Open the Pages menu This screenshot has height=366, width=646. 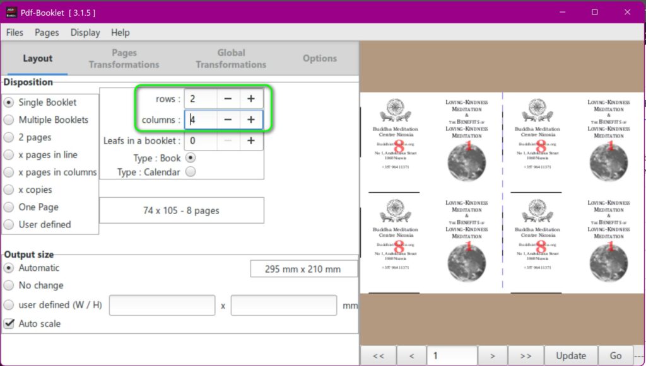47,33
